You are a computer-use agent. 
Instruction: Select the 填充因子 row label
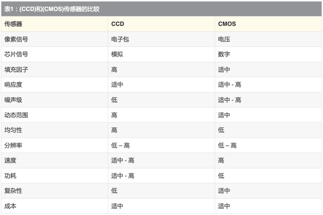click(16, 70)
